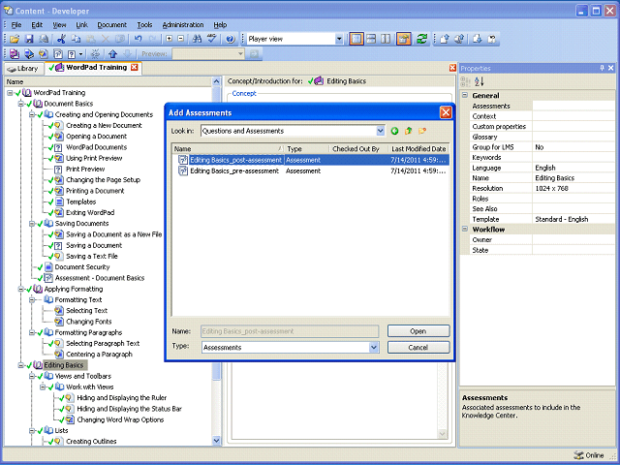Sort by the Name column header
620x465 pixels.
[229, 149]
